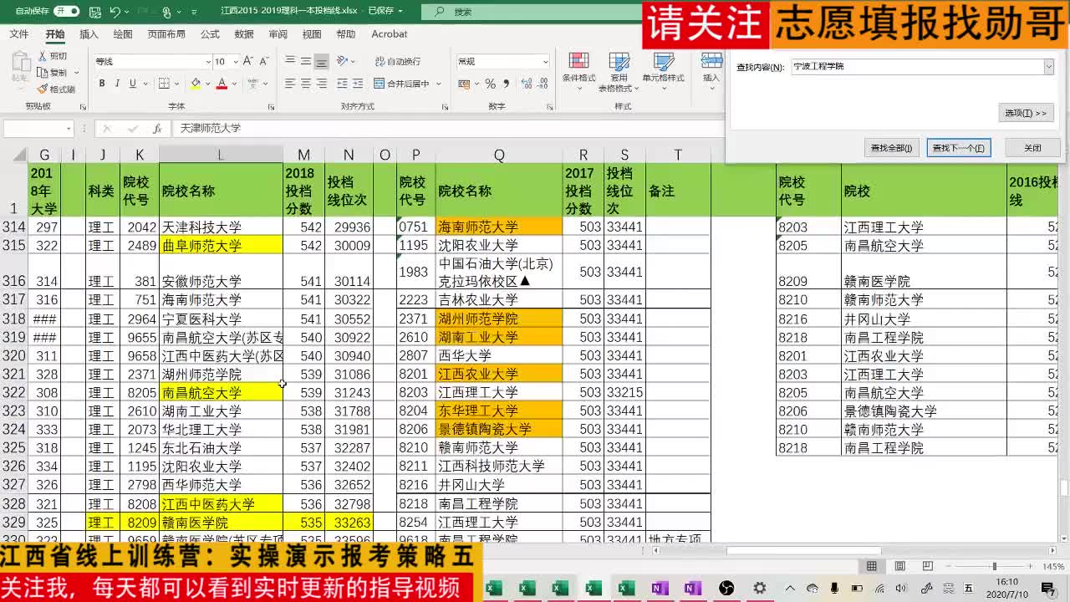This screenshot has height=602, width=1070.
Task: Click the 关闭 button in Find dialog
Action: pos(1033,148)
